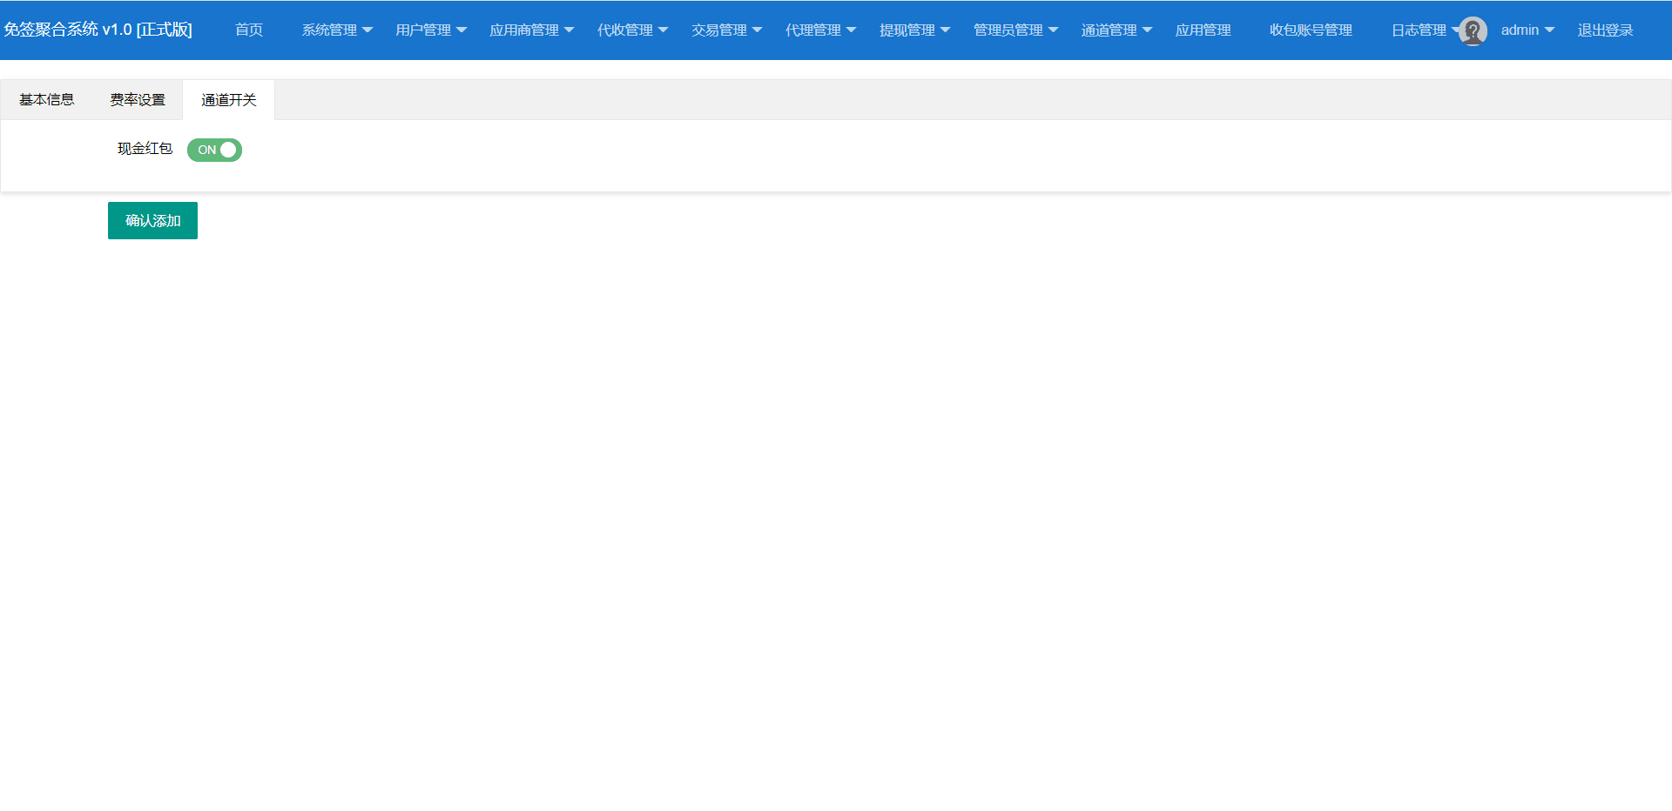This screenshot has height=811, width=1672.
Task: Open the 日志管理 dropdown
Action: tap(1423, 30)
